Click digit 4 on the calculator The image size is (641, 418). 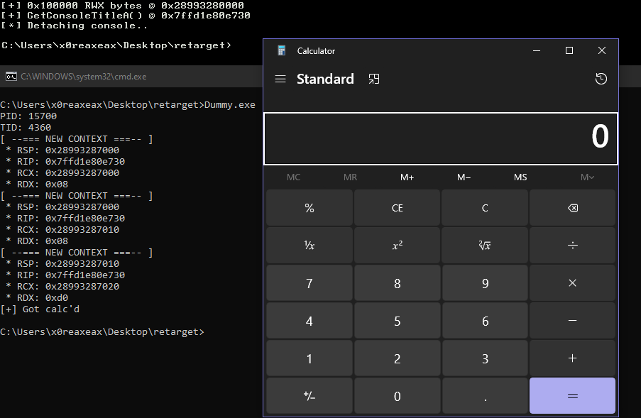click(309, 321)
